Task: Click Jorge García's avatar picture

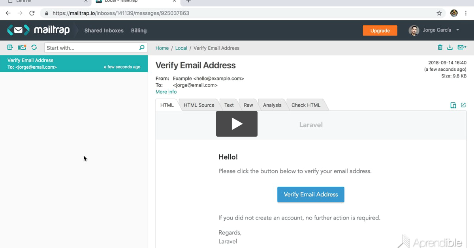Action: pyautogui.click(x=414, y=30)
